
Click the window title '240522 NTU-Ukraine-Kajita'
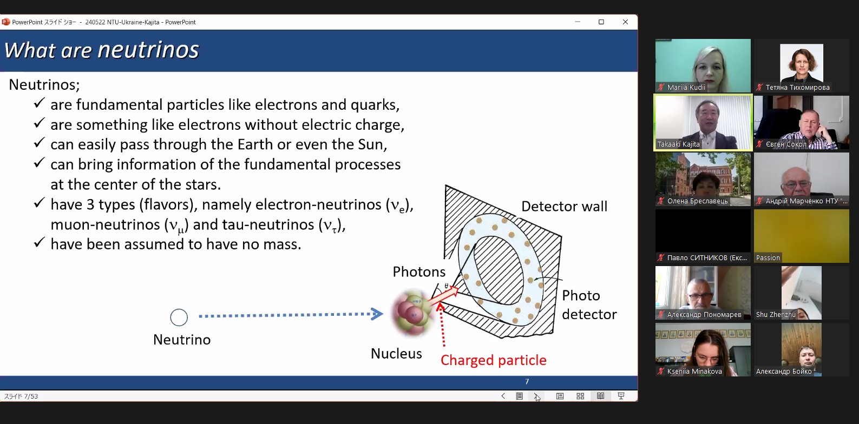point(122,22)
